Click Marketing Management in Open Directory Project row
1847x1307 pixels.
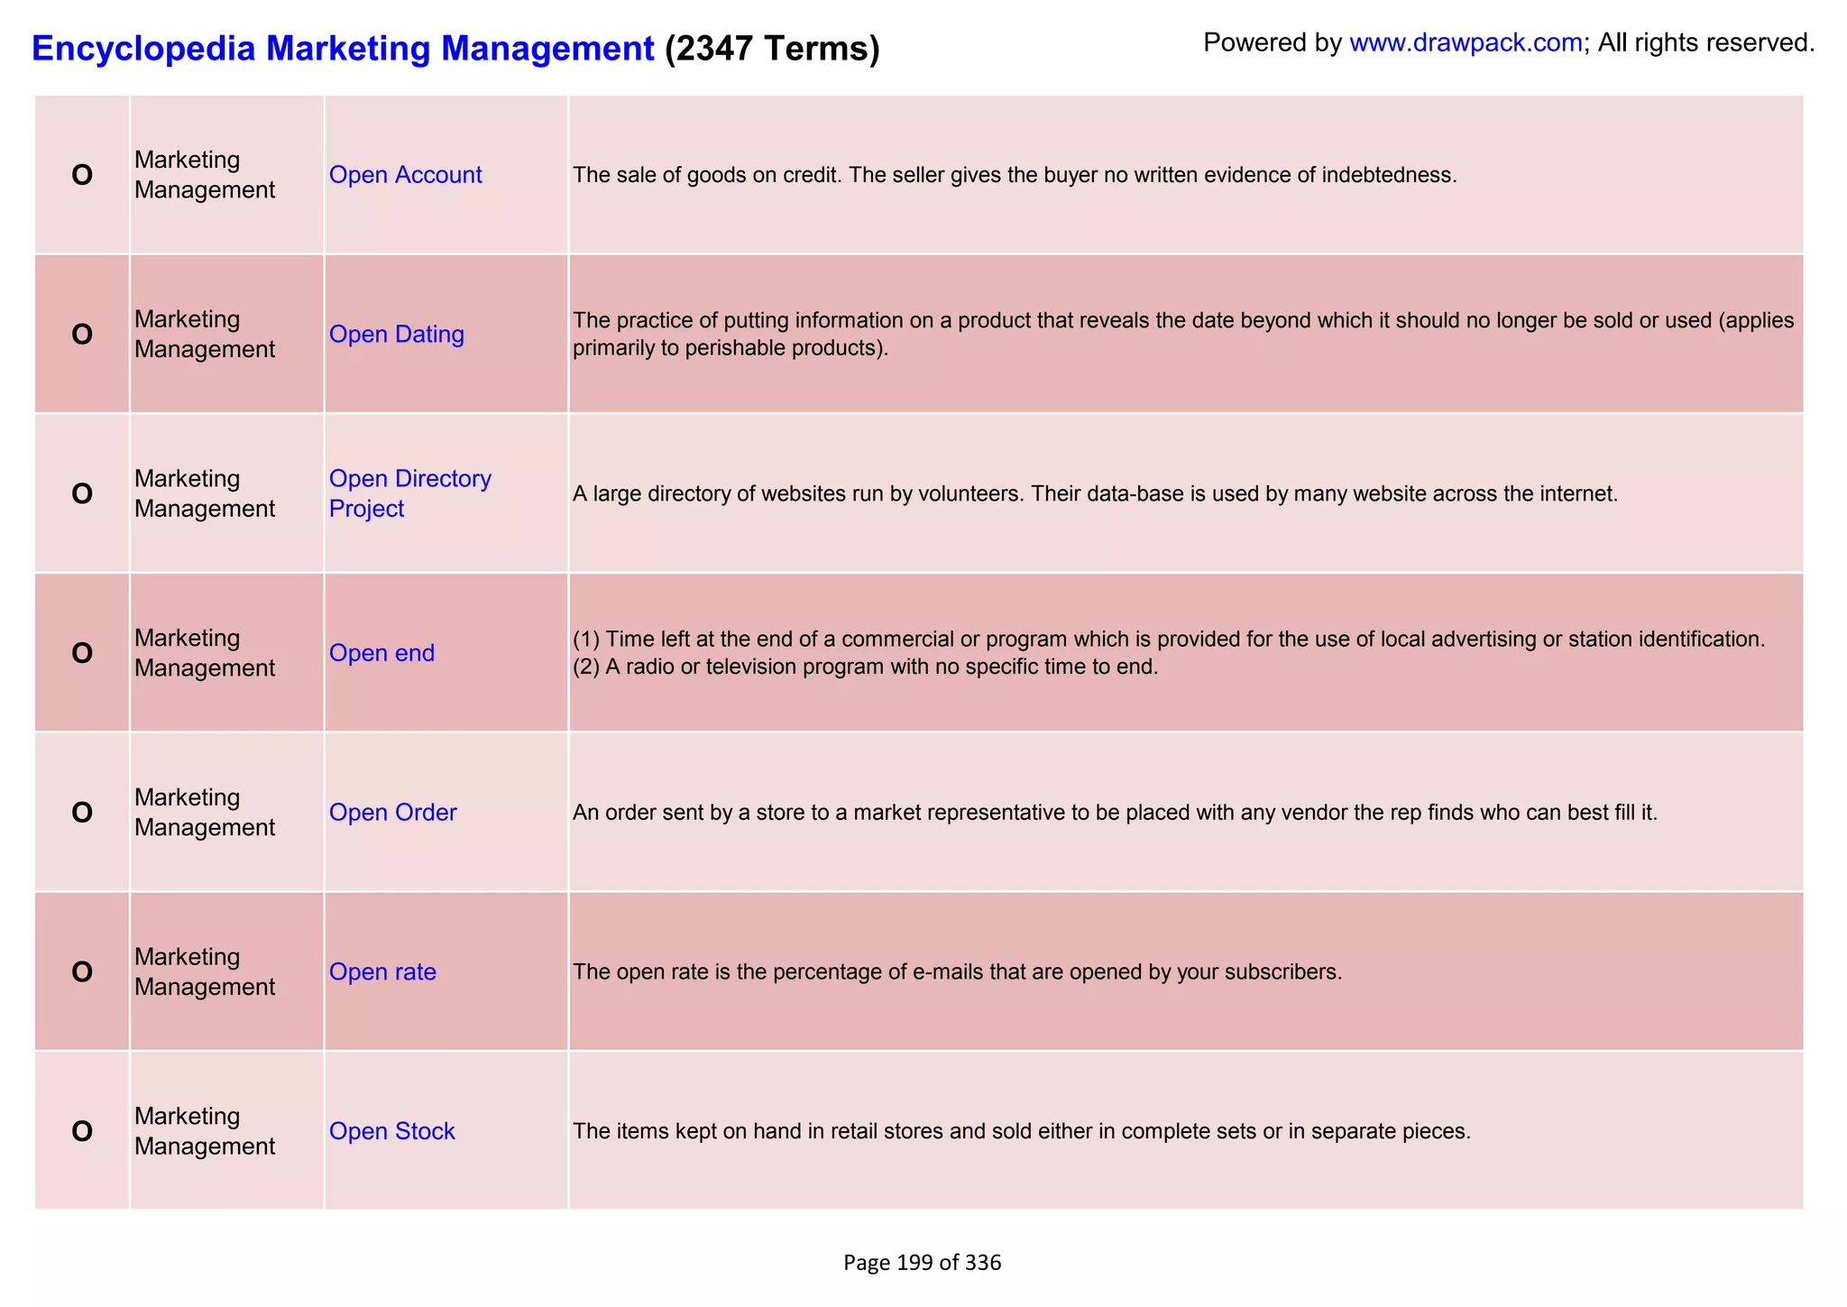coord(205,493)
